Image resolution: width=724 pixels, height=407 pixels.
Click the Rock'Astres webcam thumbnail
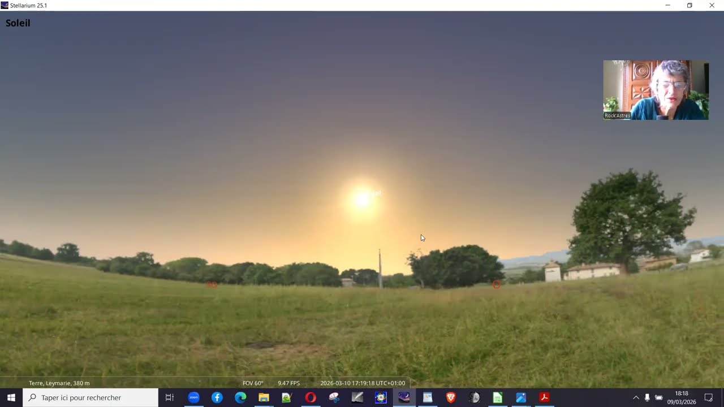click(656, 90)
